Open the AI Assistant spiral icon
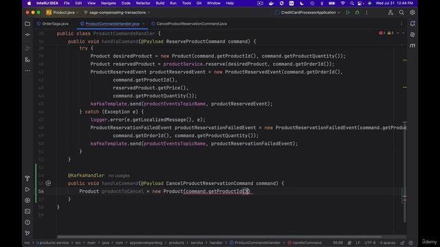Viewport: 440px width, 247px height. (x=412, y=35)
